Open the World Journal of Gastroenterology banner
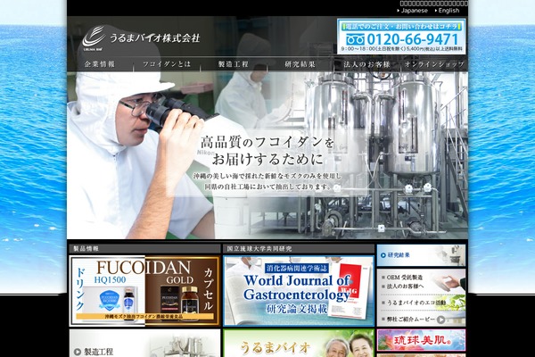This screenshot has height=357, width=535. [x=299, y=291]
